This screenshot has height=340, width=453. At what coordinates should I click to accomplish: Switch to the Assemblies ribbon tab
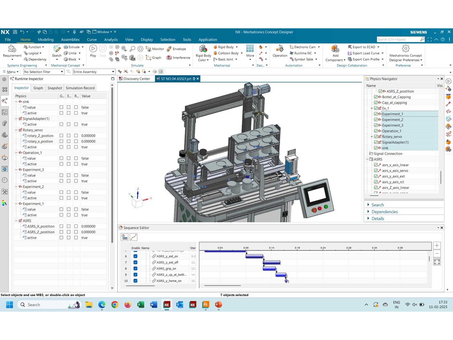pos(70,39)
